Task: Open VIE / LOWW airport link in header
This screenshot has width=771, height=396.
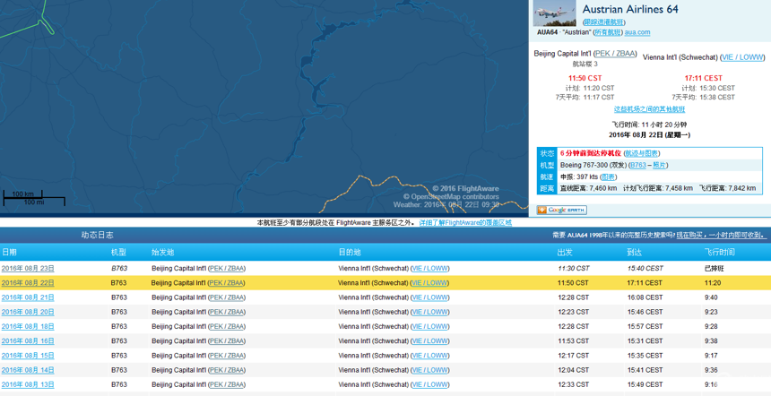Action: coord(742,57)
